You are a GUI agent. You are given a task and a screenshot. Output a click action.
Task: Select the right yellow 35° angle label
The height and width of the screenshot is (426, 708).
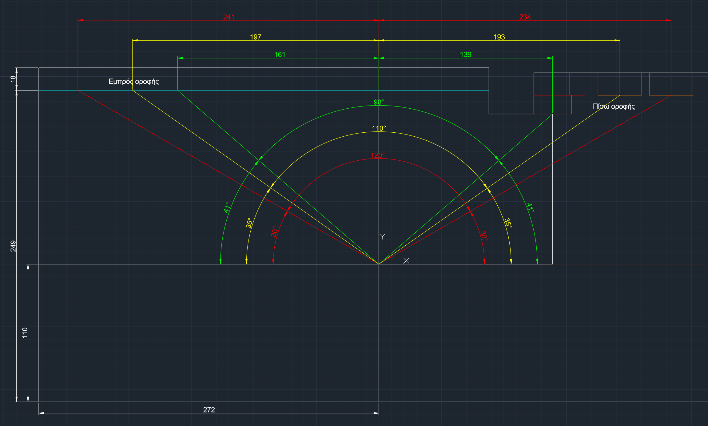coord(508,223)
